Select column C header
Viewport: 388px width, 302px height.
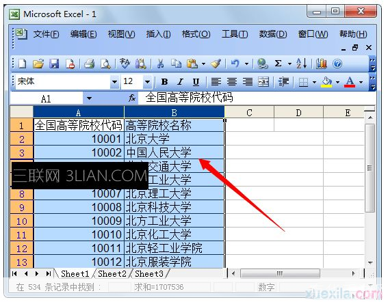(x=249, y=113)
